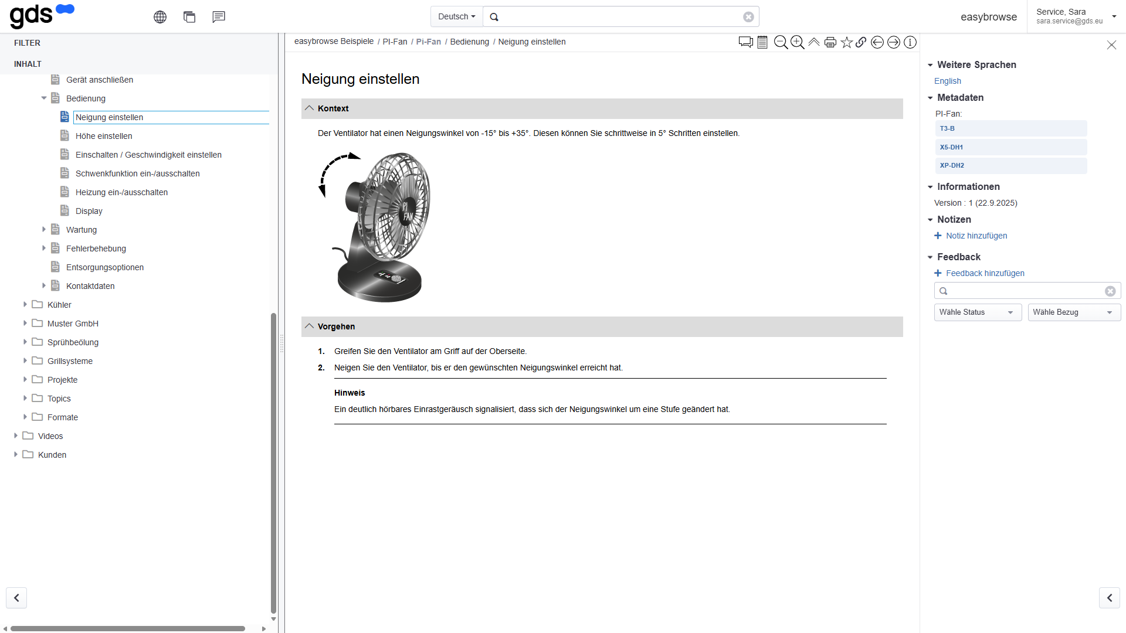The width and height of the screenshot is (1126, 633).
Task: Click the Bedienung breadcrumb
Action: tap(469, 42)
